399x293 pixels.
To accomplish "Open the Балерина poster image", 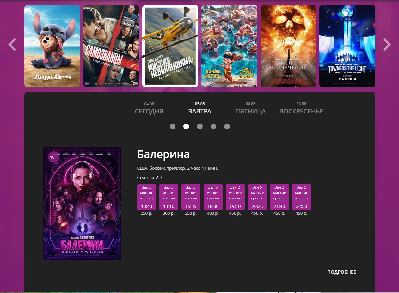I will (x=82, y=204).
